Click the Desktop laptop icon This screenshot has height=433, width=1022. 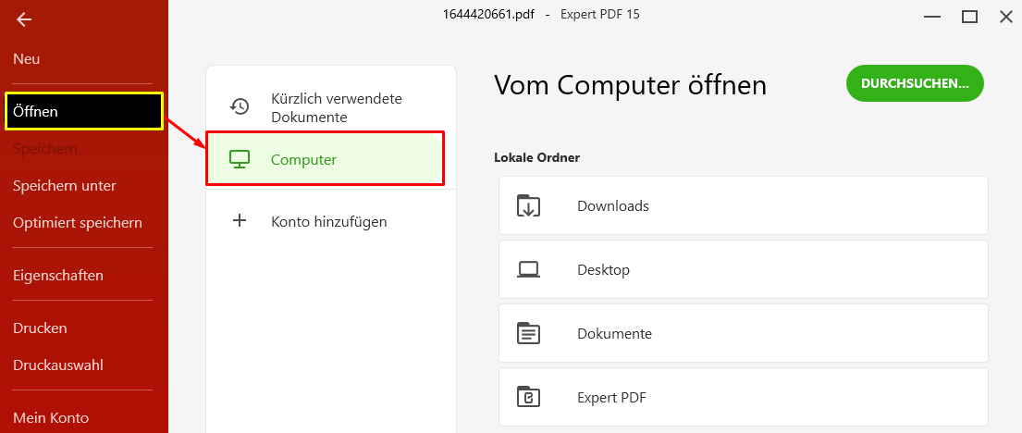pyautogui.click(x=529, y=269)
